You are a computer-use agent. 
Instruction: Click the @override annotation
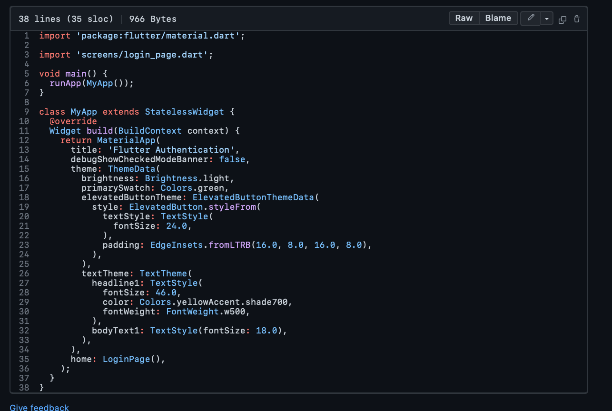(x=73, y=121)
